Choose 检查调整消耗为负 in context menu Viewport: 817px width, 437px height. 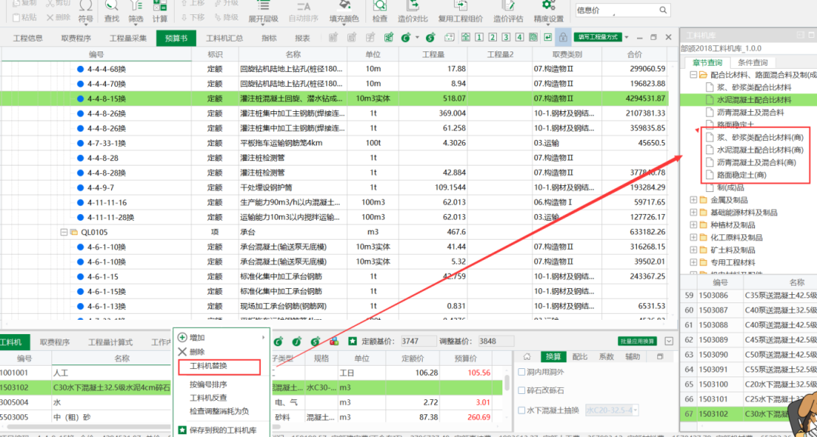pyautogui.click(x=221, y=411)
